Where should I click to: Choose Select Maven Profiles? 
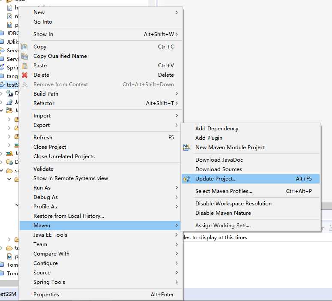pyautogui.click(x=251, y=191)
